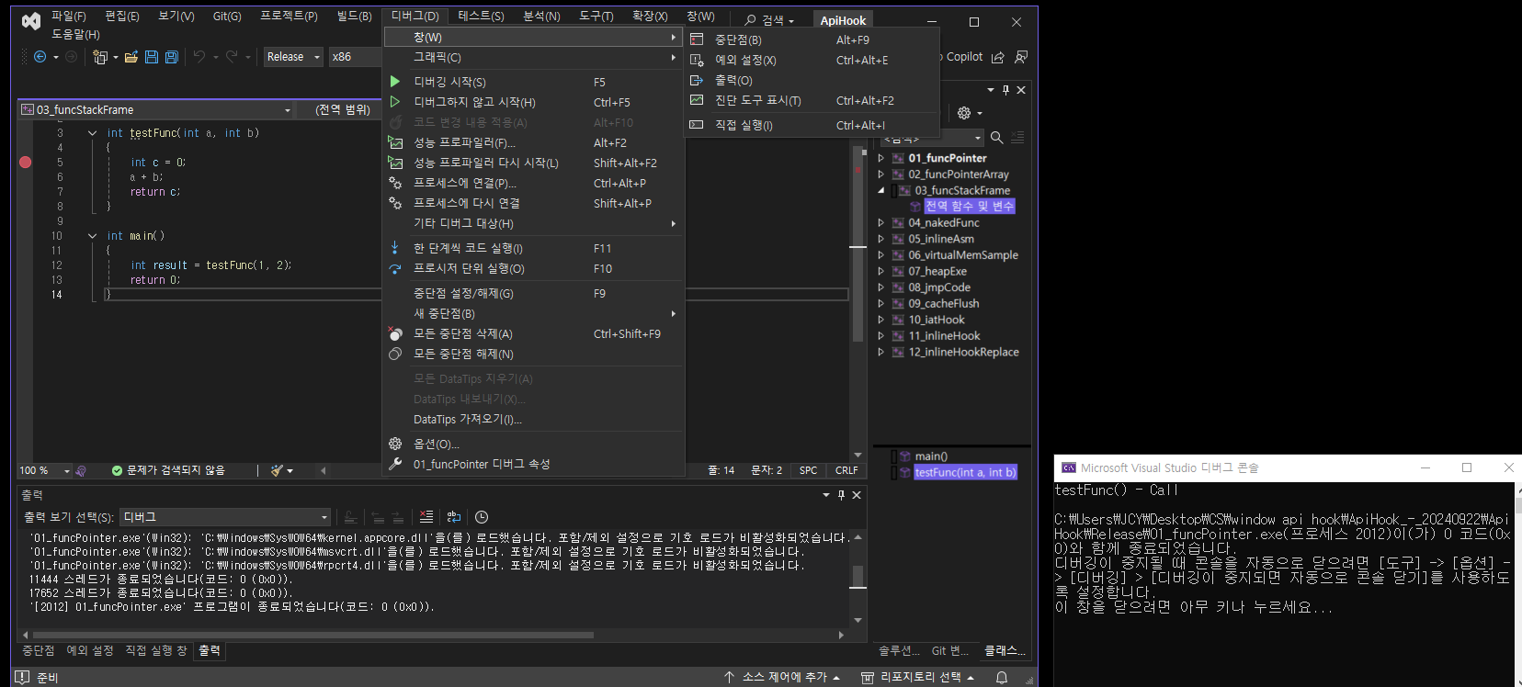Click the 'No issues found' indicator

pyautogui.click(x=168, y=470)
